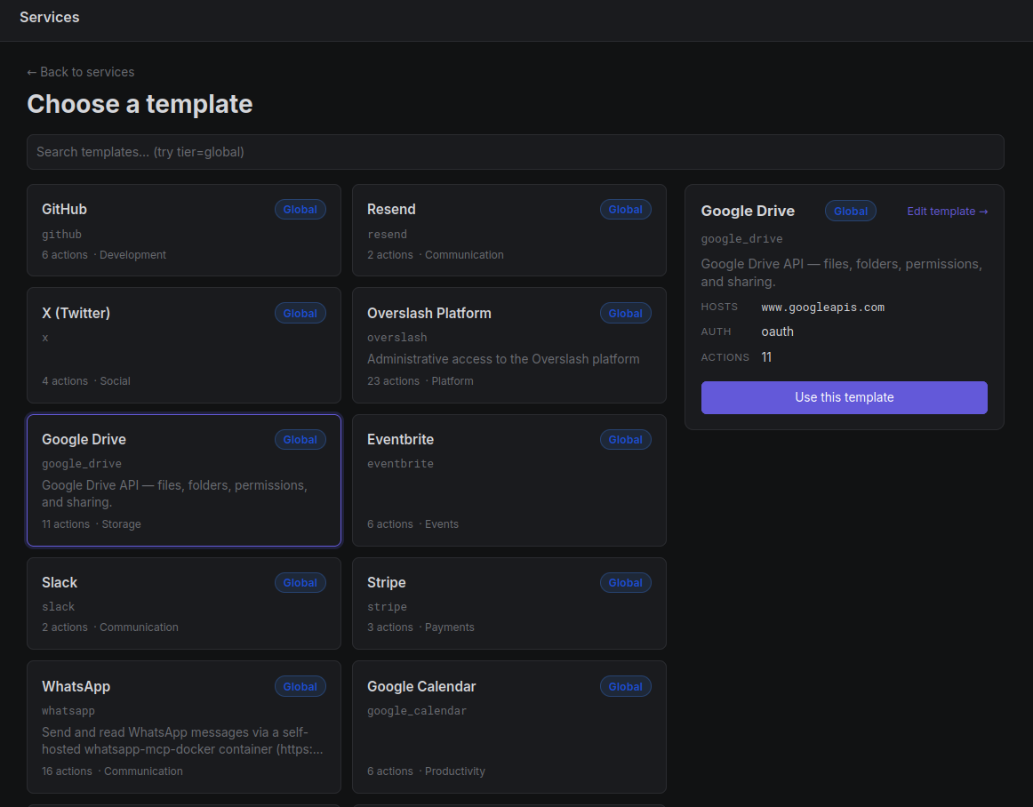
Task: Select the Slack template card
Action: click(x=184, y=603)
